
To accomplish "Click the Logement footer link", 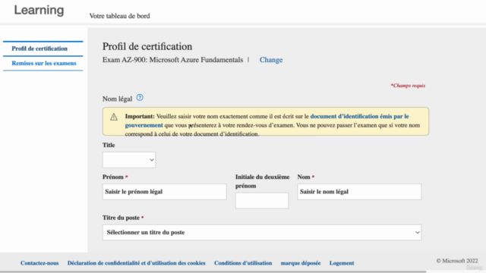I will click(342, 263).
